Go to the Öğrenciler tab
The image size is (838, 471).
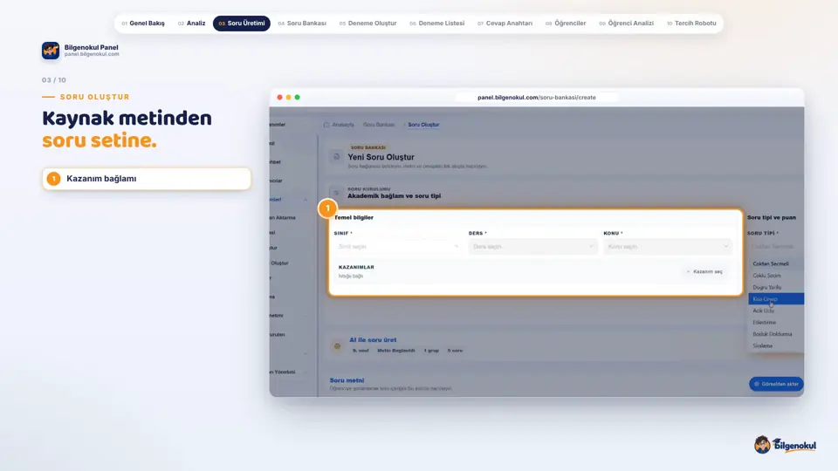pos(566,24)
